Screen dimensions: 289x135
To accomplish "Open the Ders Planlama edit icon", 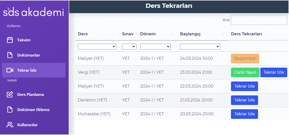I will 10,94.
